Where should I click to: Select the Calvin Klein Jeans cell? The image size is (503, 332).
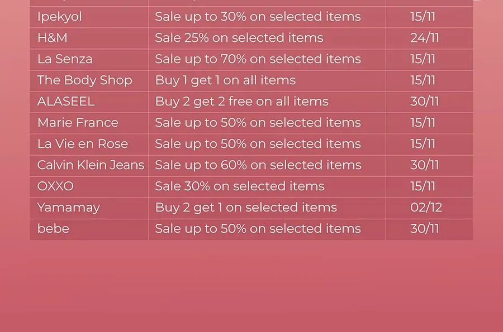pyautogui.click(x=91, y=165)
